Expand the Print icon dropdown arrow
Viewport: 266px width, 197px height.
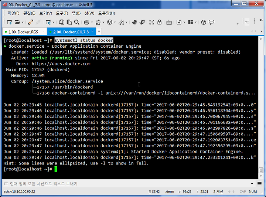point(92,22)
